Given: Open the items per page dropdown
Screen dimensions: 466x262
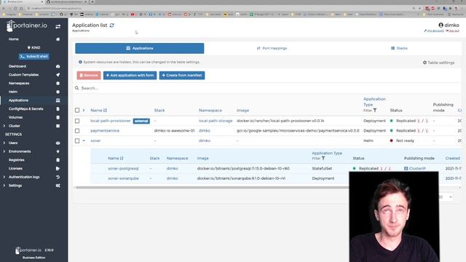Looking at the screenshot, I should click(446, 197).
